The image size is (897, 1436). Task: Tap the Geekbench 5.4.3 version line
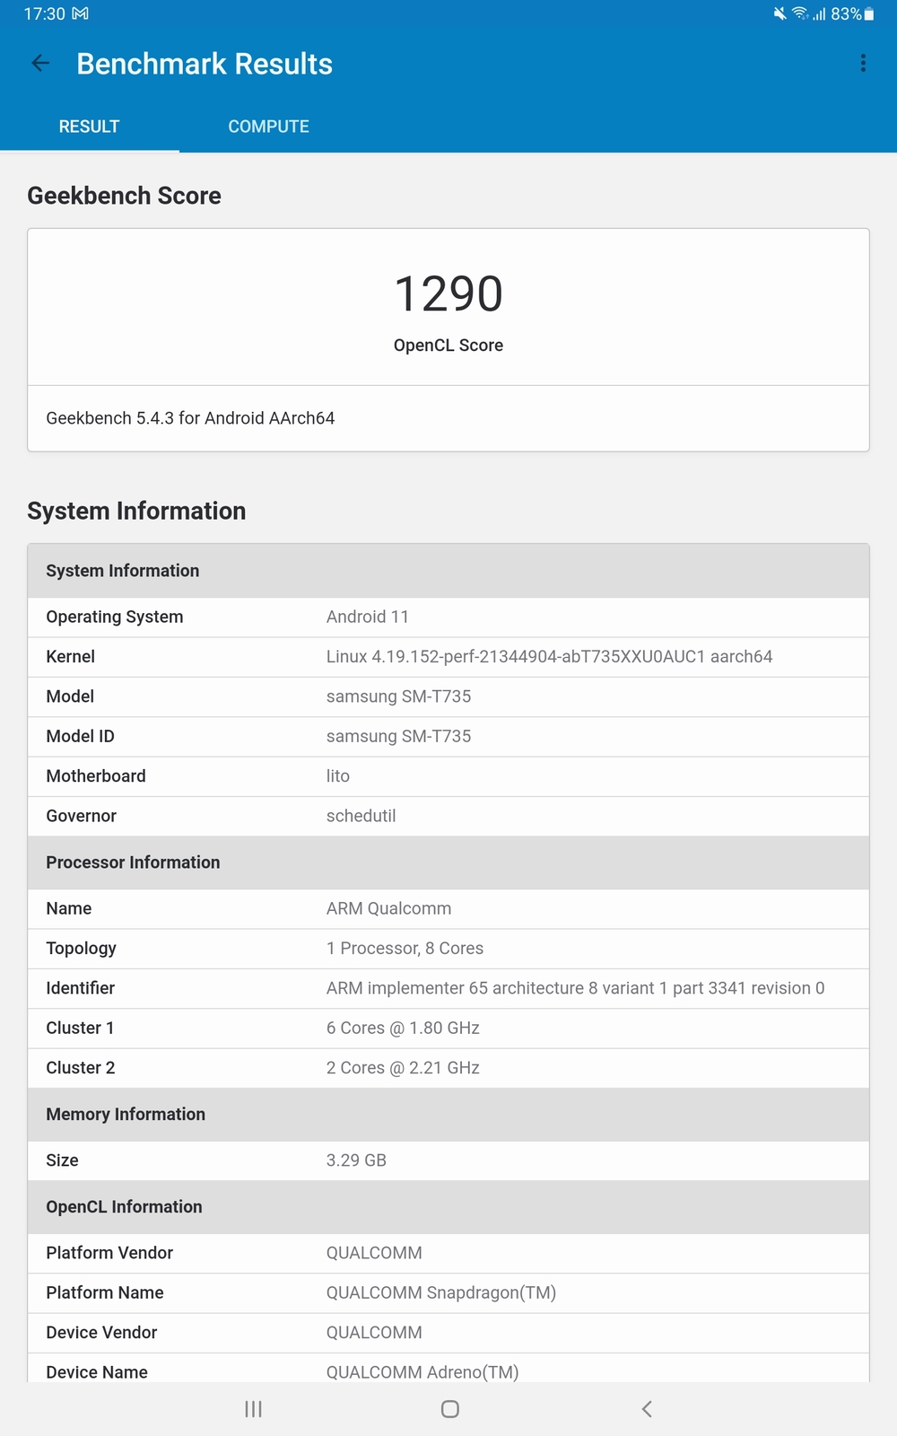click(x=190, y=418)
